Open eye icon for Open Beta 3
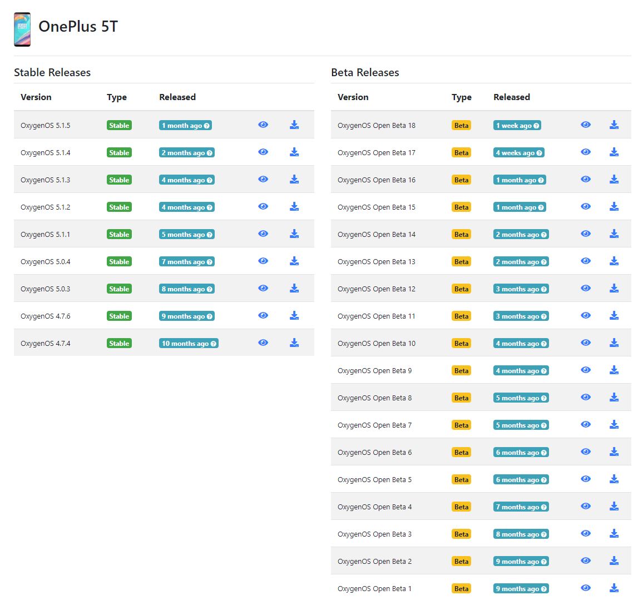 click(x=586, y=534)
